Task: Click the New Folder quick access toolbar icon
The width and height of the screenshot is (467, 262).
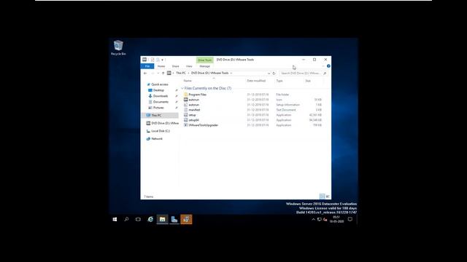Action: (x=158, y=60)
